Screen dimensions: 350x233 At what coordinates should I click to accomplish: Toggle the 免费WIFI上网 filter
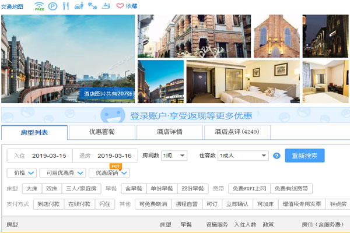pyautogui.click(x=249, y=189)
